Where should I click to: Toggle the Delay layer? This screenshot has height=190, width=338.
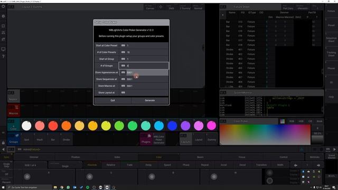click(x=148, y=165)
